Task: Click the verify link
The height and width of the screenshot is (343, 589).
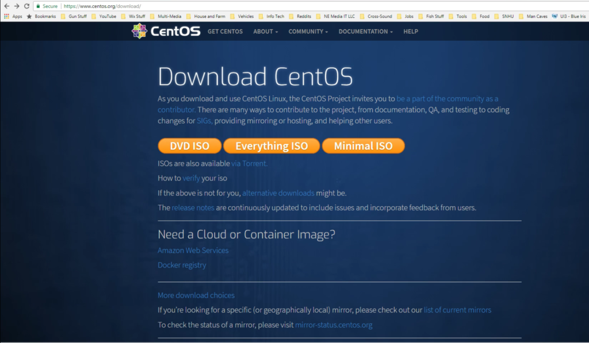Action: pos(191,178)
